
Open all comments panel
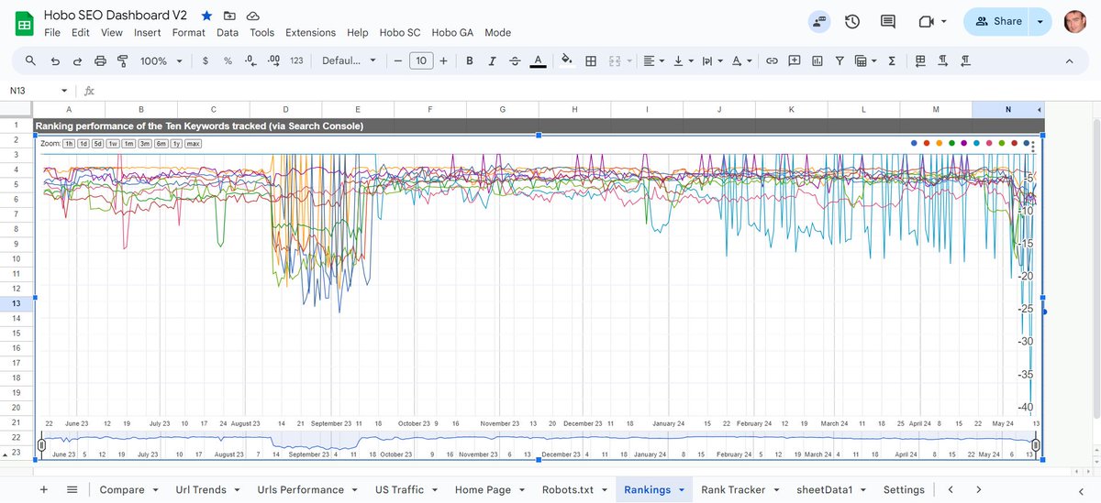tap(888, 21)
